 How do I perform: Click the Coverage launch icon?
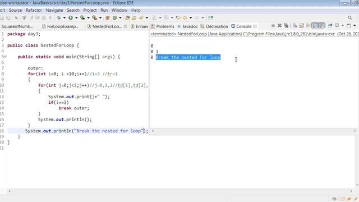[x=82, y=18]
